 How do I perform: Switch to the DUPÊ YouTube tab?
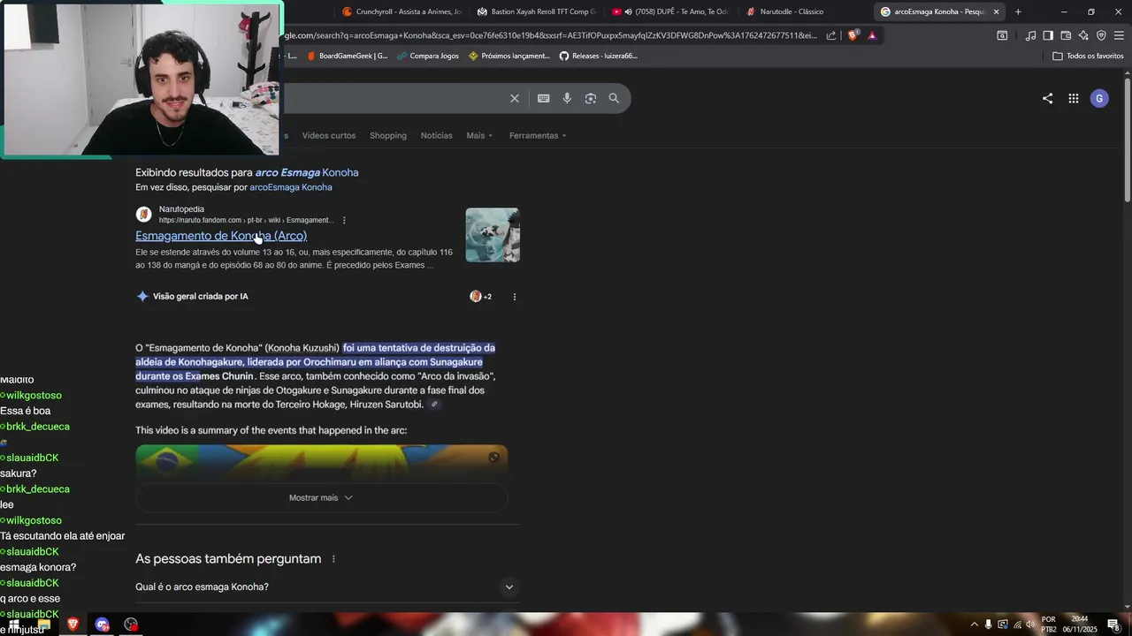click(x=671, y=11)
